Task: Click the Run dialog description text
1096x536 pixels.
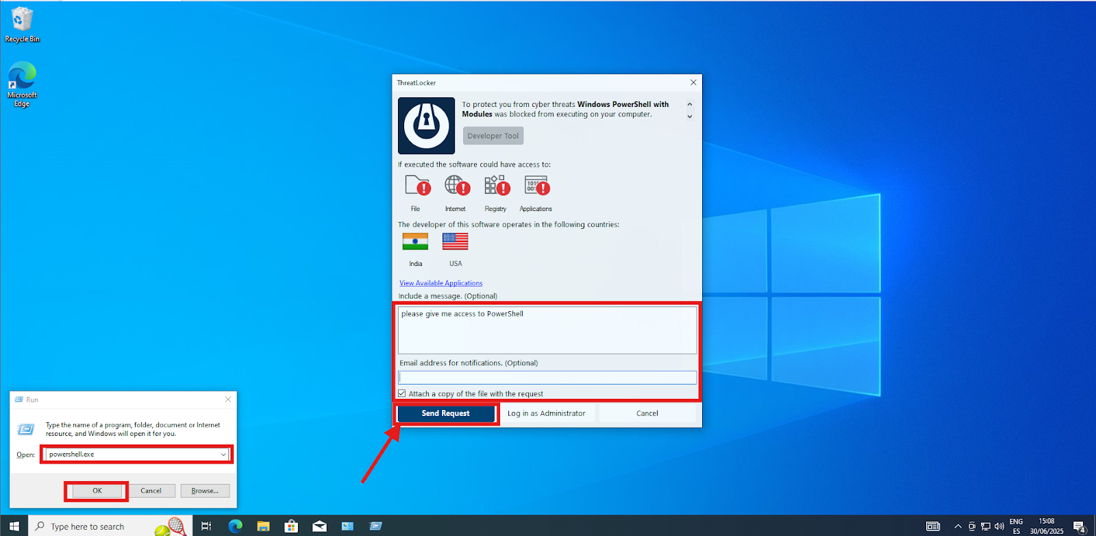Action: (x=133, y=429)
